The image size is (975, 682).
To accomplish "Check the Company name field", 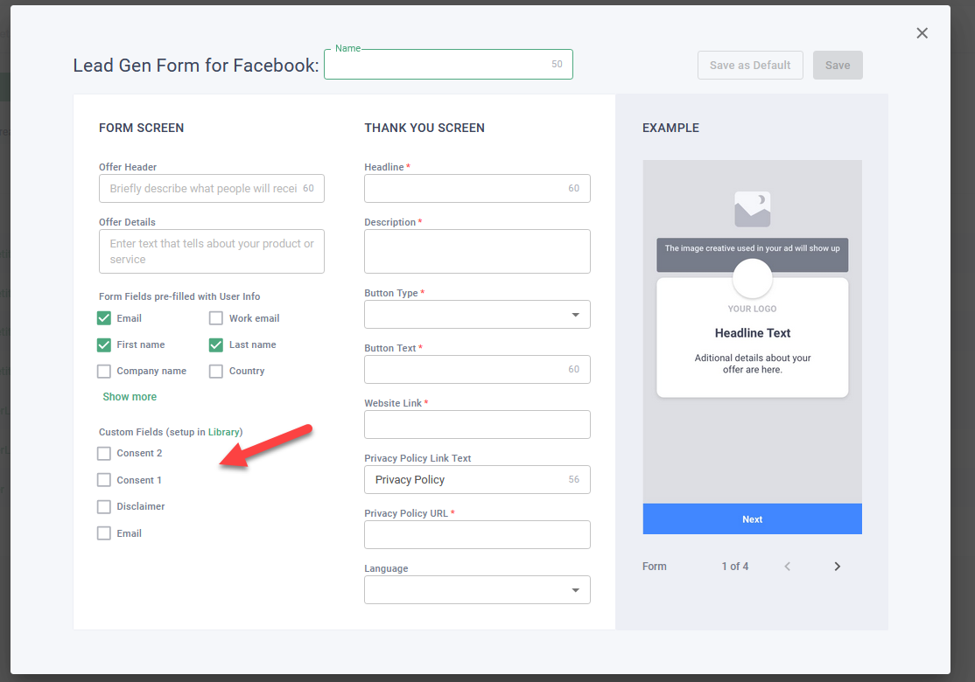I will (x=104, y=371).
